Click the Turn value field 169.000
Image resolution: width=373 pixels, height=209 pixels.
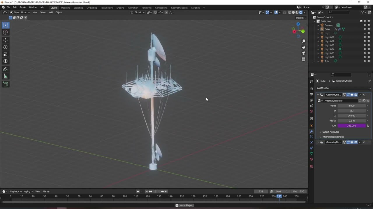(x=351, y=126)
